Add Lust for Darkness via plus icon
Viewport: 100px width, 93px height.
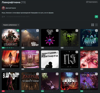77,74
